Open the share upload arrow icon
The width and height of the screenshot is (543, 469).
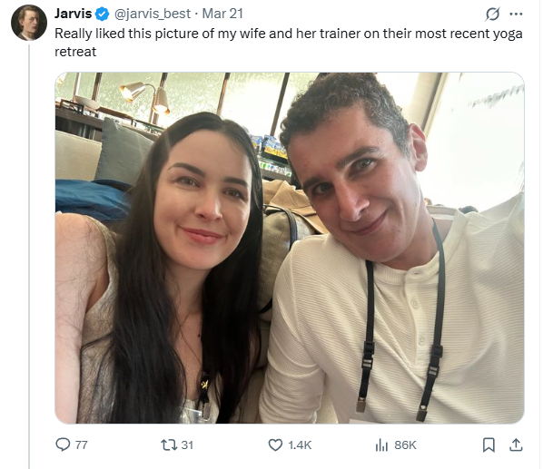516,445
